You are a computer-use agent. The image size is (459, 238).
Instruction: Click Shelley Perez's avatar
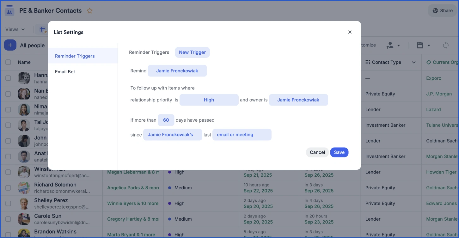(x=24, y=203)
